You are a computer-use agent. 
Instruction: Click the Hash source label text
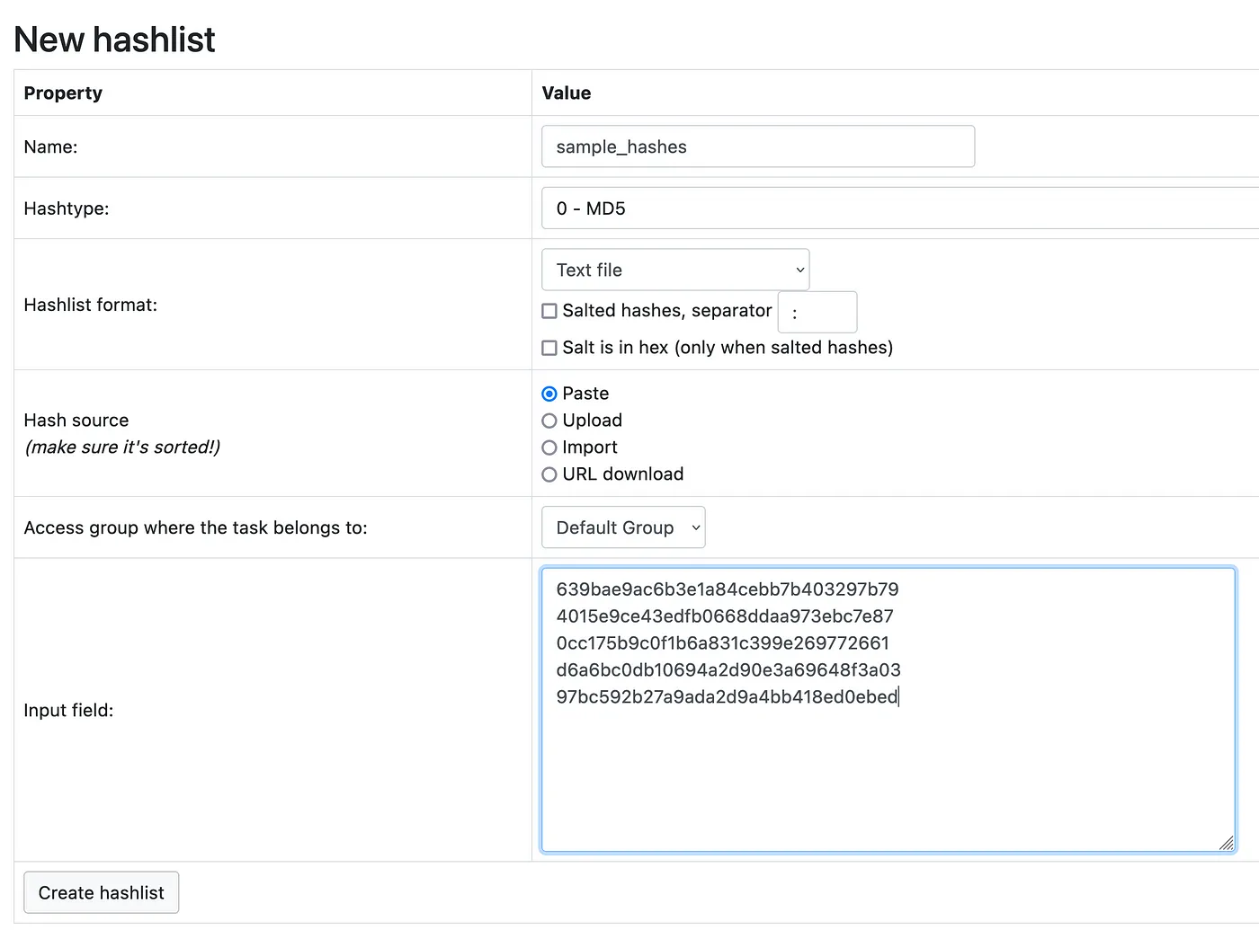pos(76,421)
